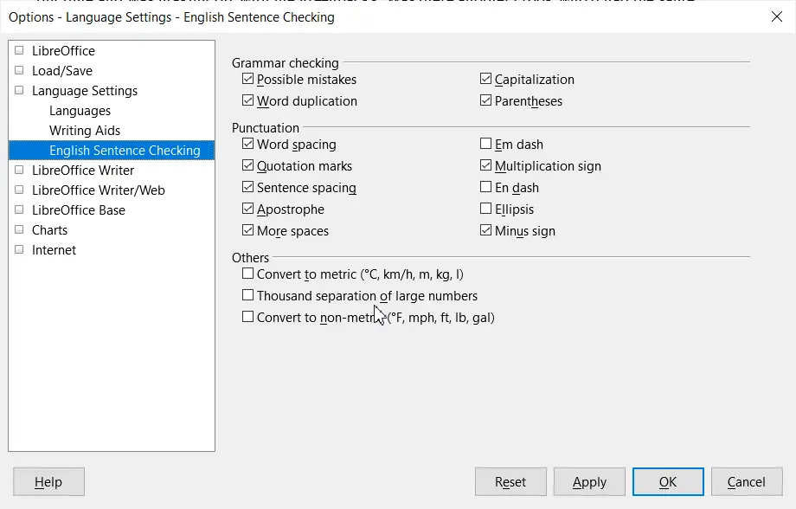The height and width of the screenshot is (509, 796).
Task: Expand the LibreOffice Writer tree node
Action: [x=19, y=171]
